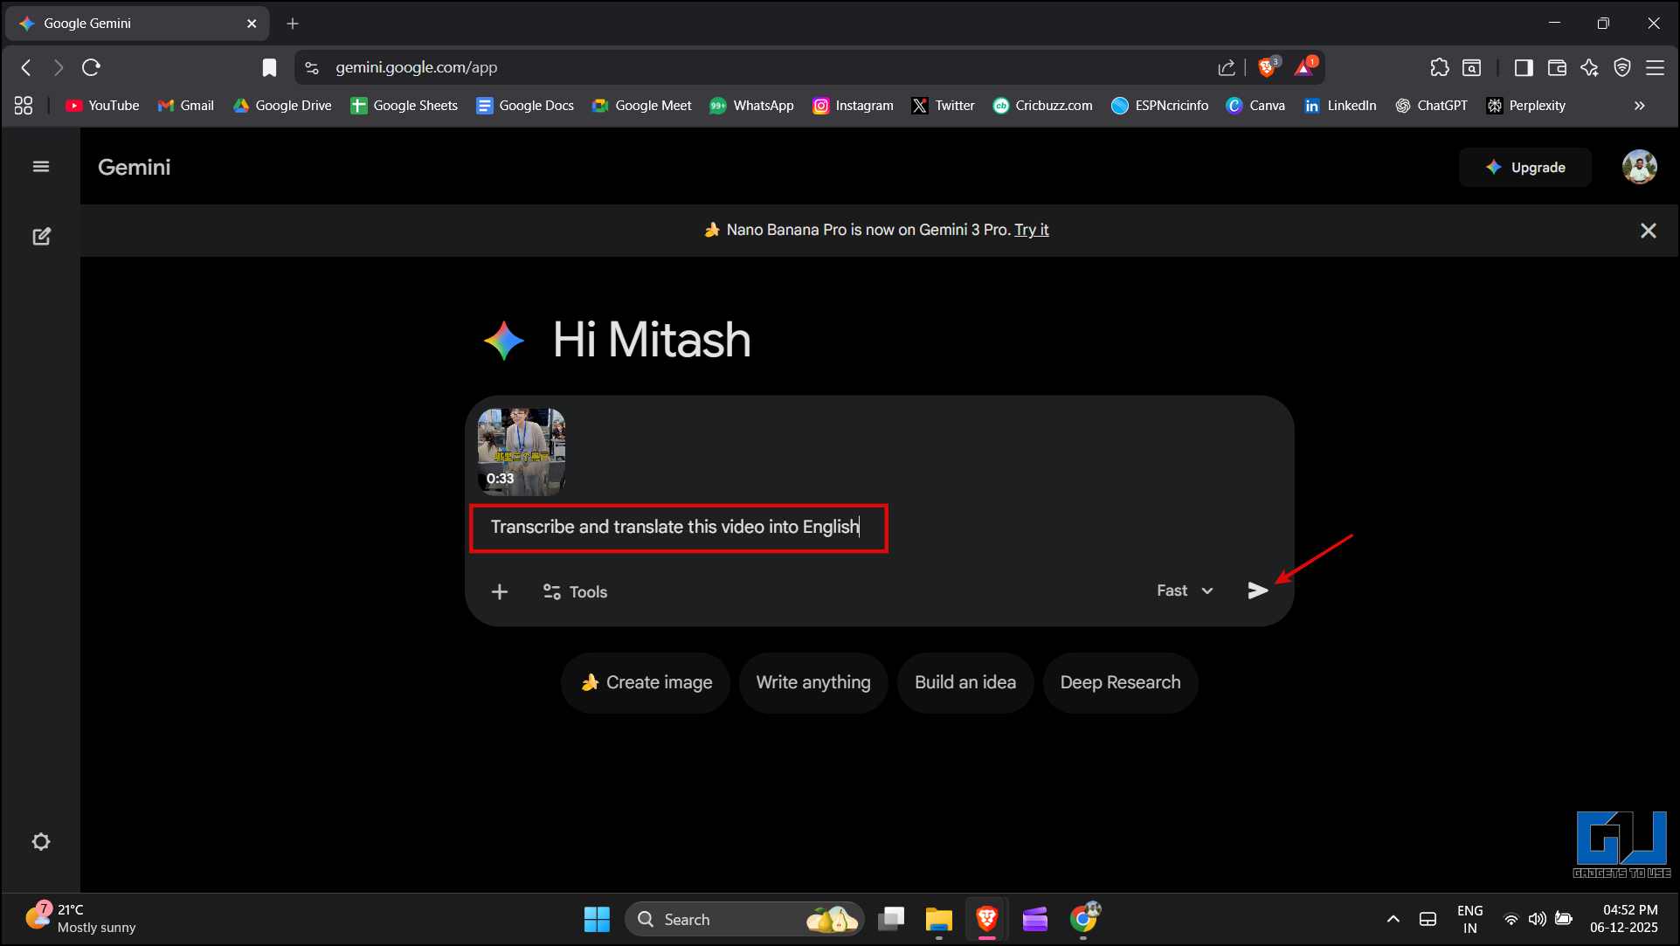This screenshot has height=946, width=1680.
Task: Toggle bookmark for this page
Action: [x=269, y=67]
